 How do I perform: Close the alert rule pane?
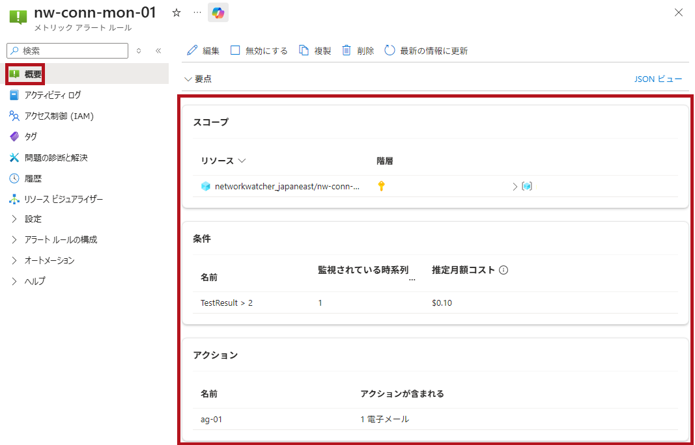click(678, 12)
